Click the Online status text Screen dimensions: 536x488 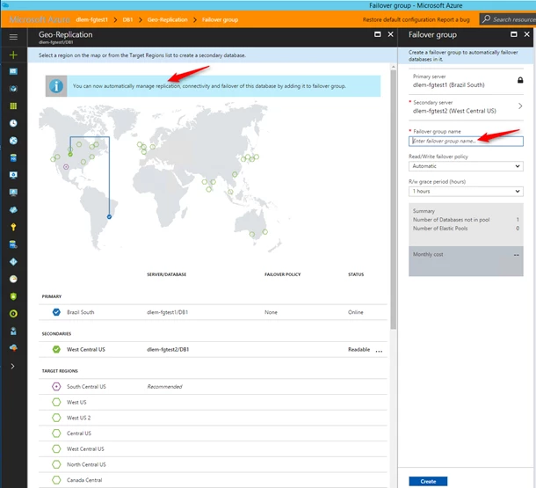coord(356,312)
